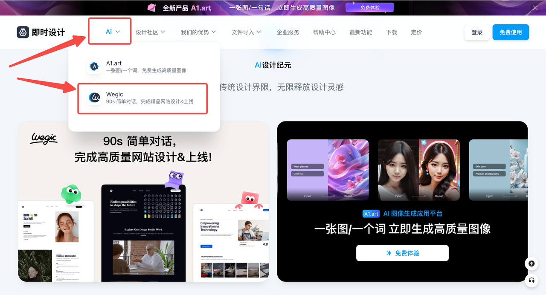Open the Ai navigation dropdown
The height and width of the screenshot is (295, 546).
click(x=109, y=31)
